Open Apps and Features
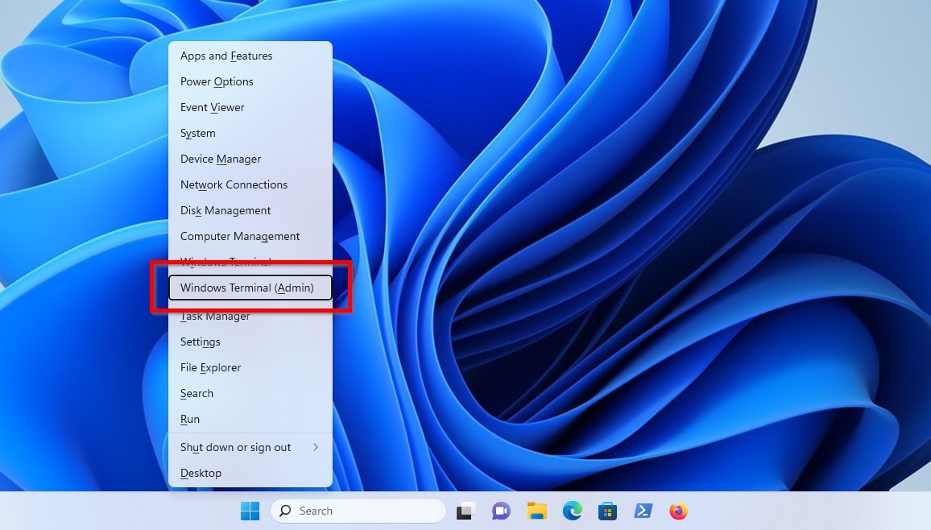 click(x=226, y=56)
